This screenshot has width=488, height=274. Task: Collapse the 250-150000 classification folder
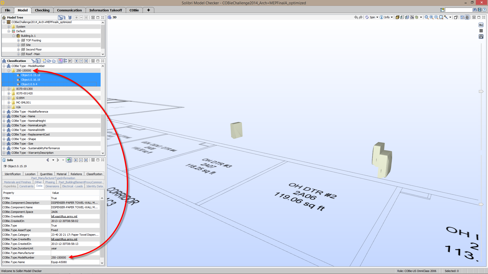coord(9,71)
